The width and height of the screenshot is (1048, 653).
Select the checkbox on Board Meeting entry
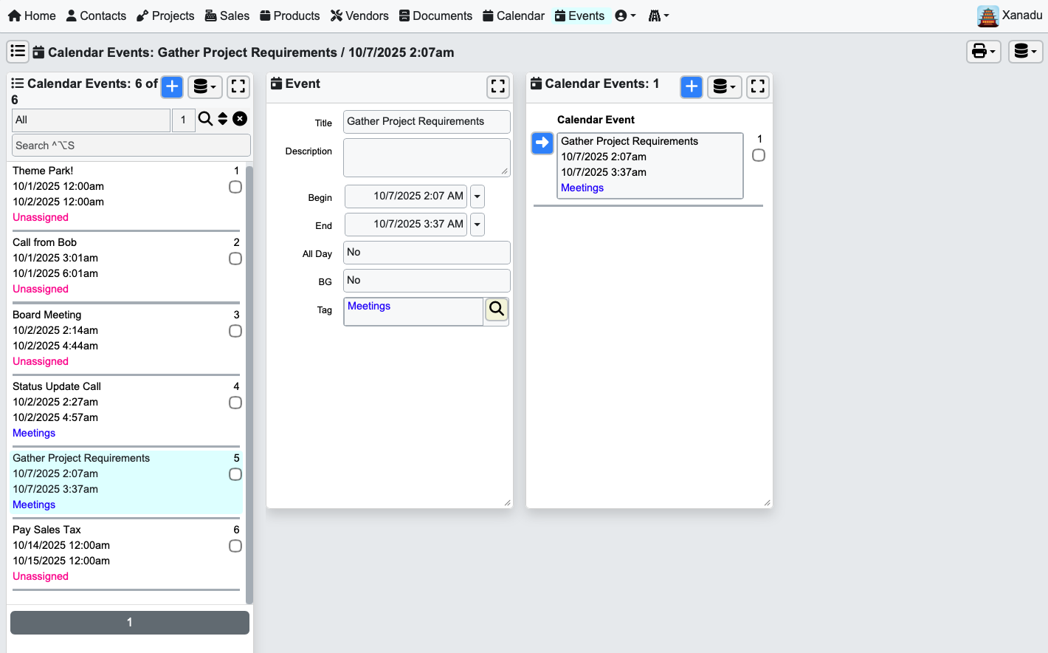[235, 331]
